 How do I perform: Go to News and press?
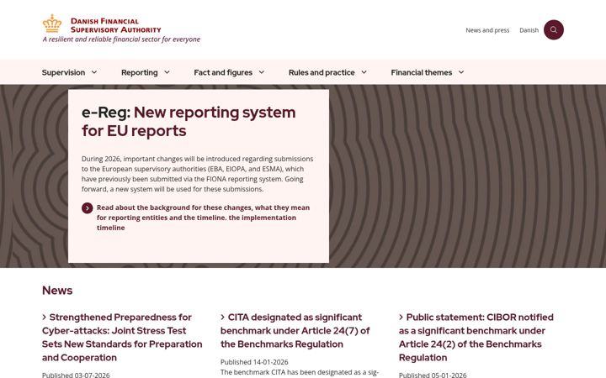click(x=487, y=30)
